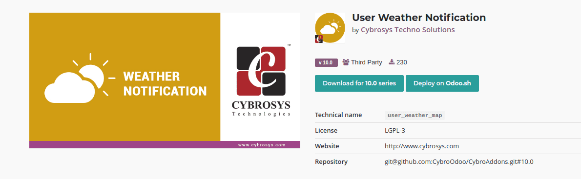The width and height of the screenshot is (581, 179).
Task: Click the User Weather Notification app icon
Action: point(330,28)
